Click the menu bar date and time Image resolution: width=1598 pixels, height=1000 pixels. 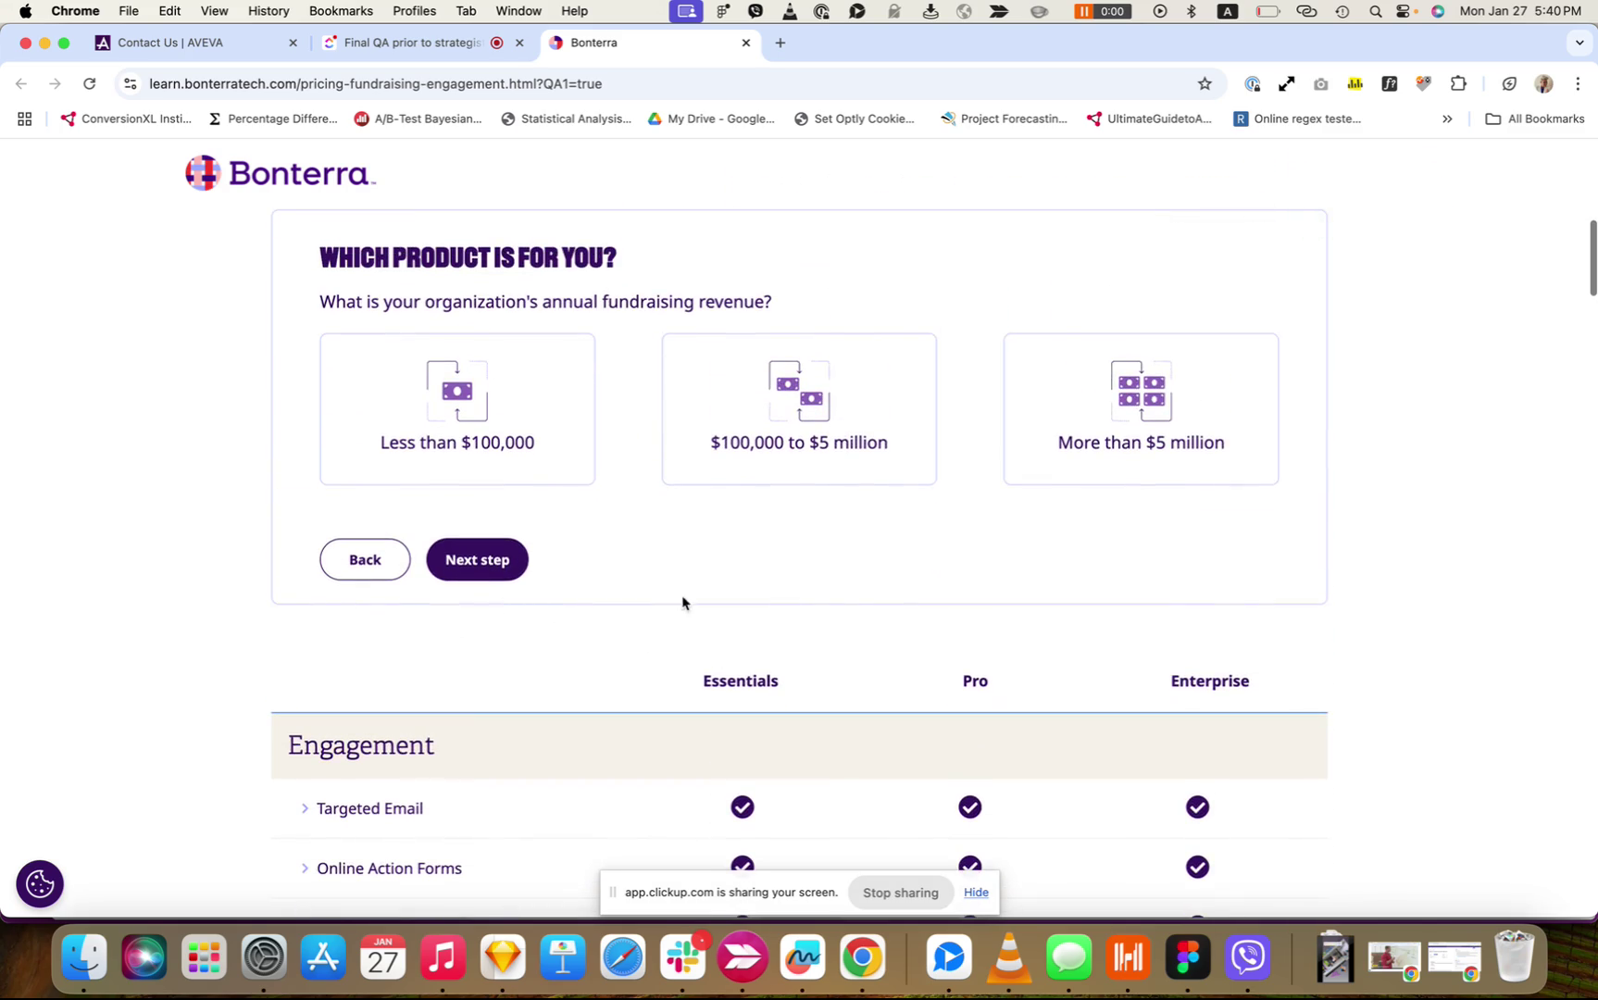click(1520, 11)
